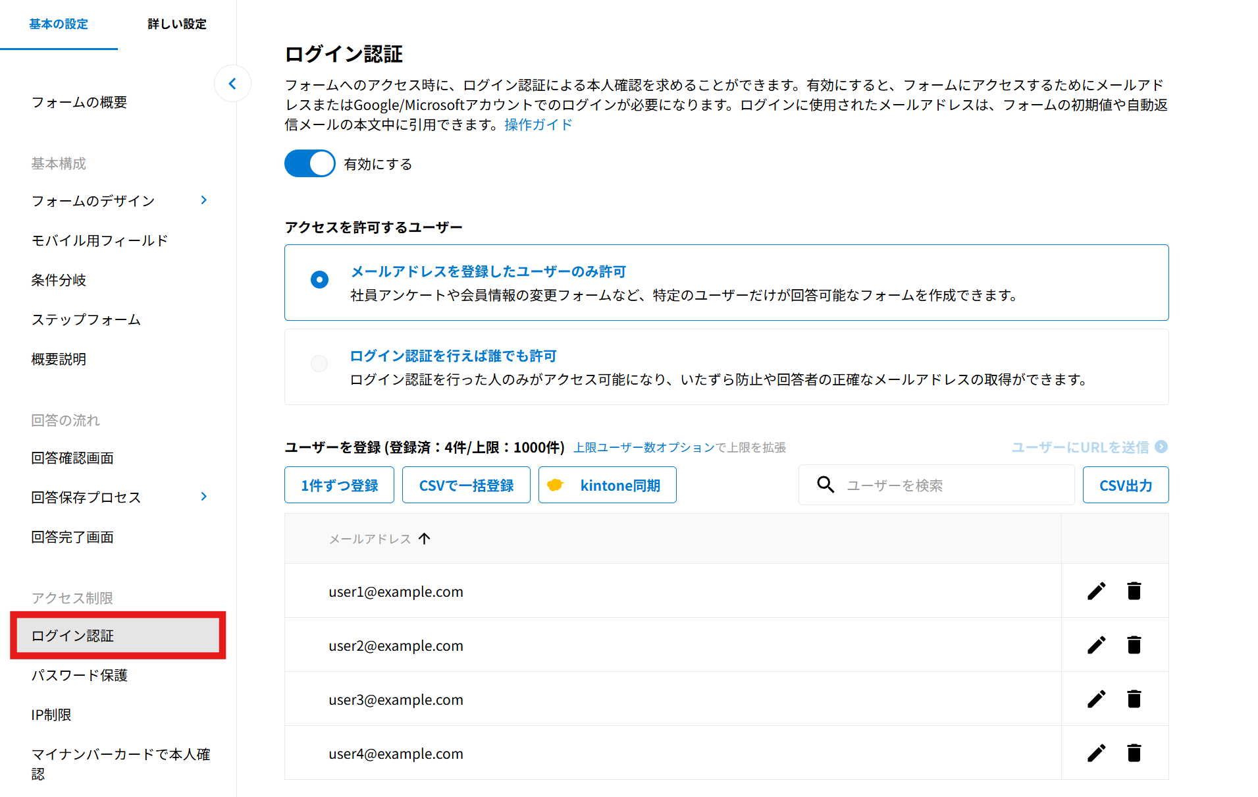Delete user3@example.com with trash icon

[x=1134, y=699]
